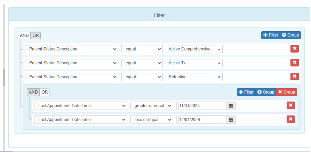
Task: Click the 12/01/2024 date field
Action: (202, 120)
